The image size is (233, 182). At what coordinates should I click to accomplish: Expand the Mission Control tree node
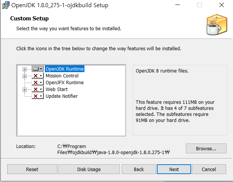click(x=25, y=76)
